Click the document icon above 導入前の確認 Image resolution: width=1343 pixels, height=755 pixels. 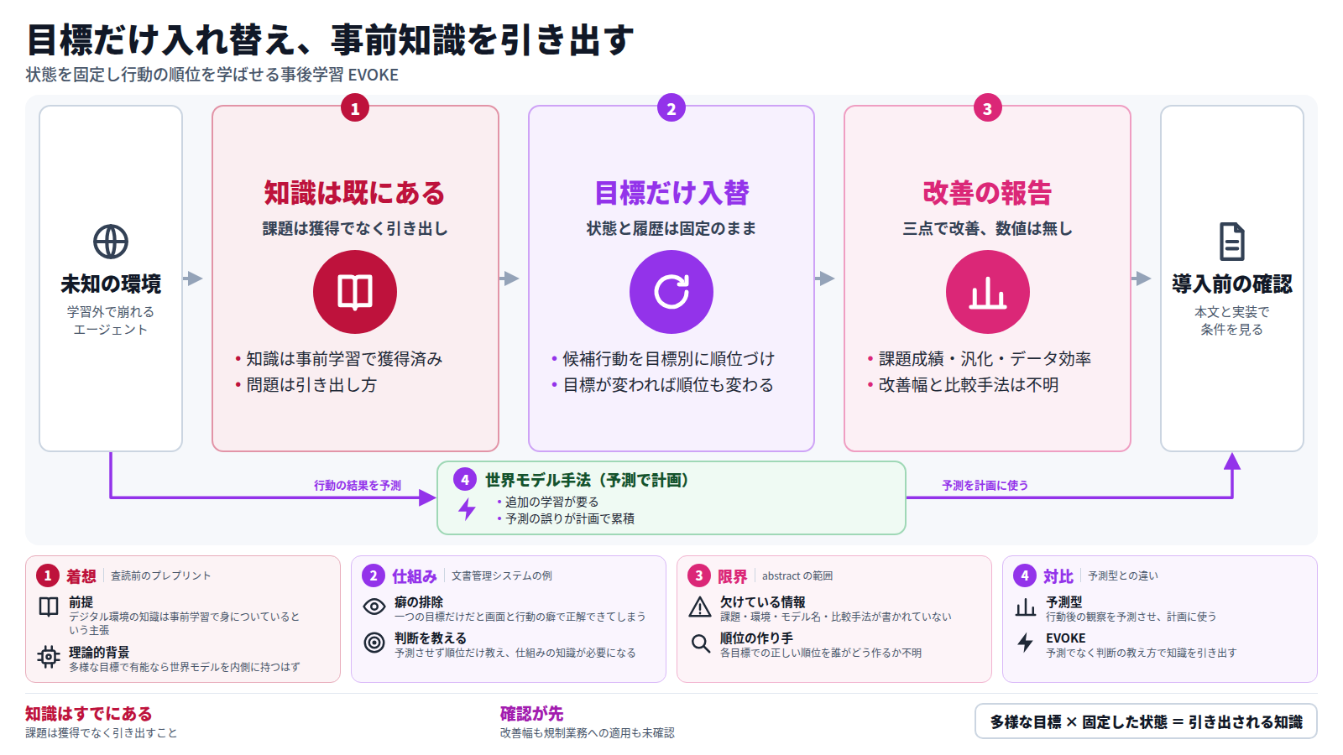tap(1232, 242)
